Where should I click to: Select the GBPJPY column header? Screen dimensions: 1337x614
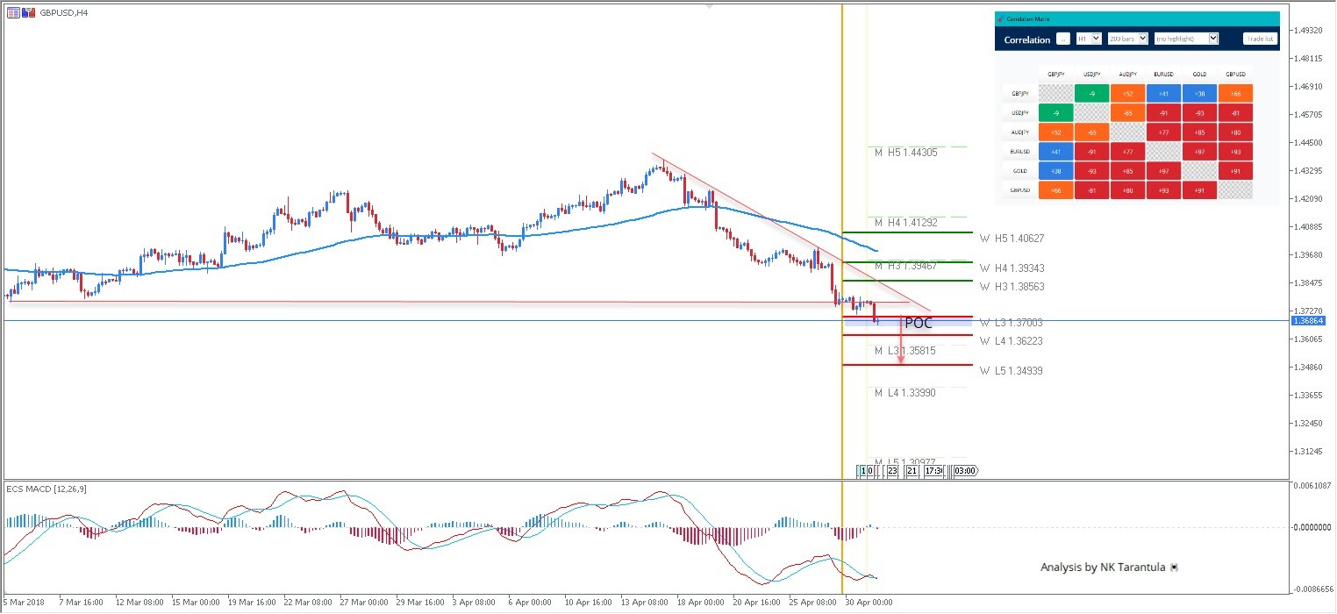1055,74
